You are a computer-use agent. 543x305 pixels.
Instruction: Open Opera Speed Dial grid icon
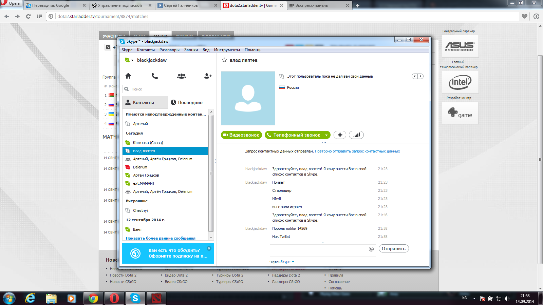pyautogui.click(x=39, y=16)
